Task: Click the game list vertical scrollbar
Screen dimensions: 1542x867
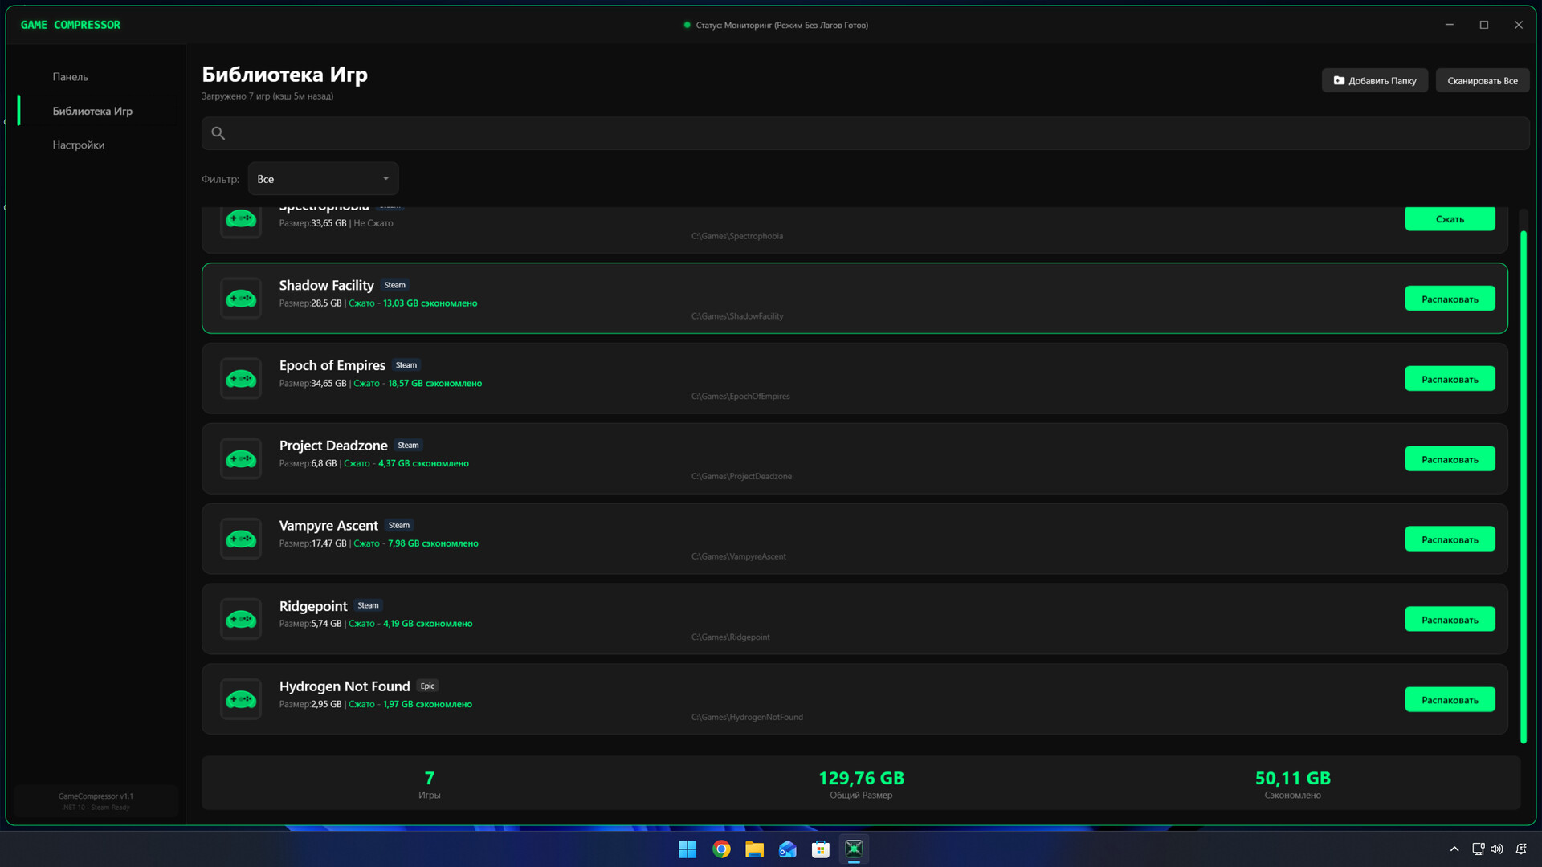Action: point(1523,482)
